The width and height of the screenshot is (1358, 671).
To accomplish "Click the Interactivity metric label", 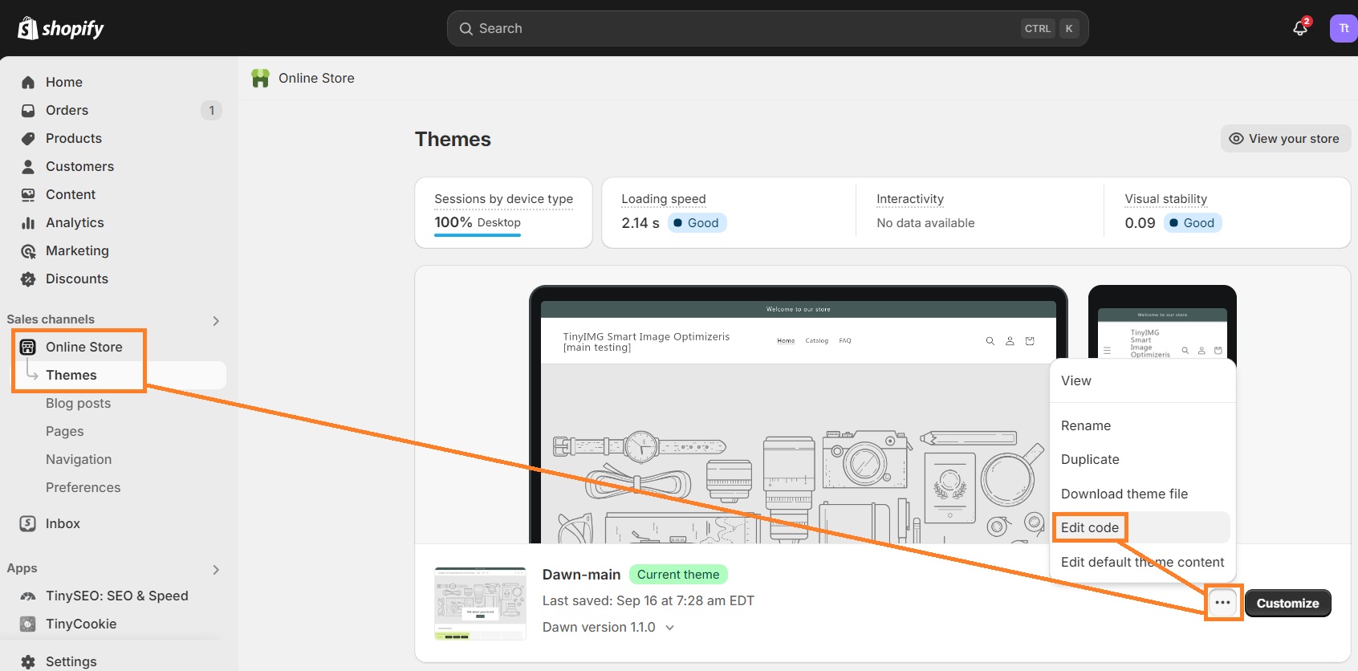I will [910, 198].
